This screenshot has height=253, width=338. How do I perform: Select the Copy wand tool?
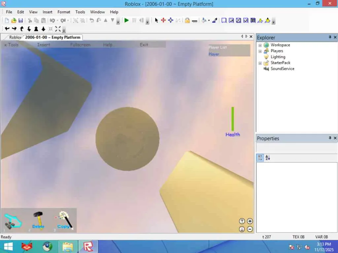tap(64, 220)
